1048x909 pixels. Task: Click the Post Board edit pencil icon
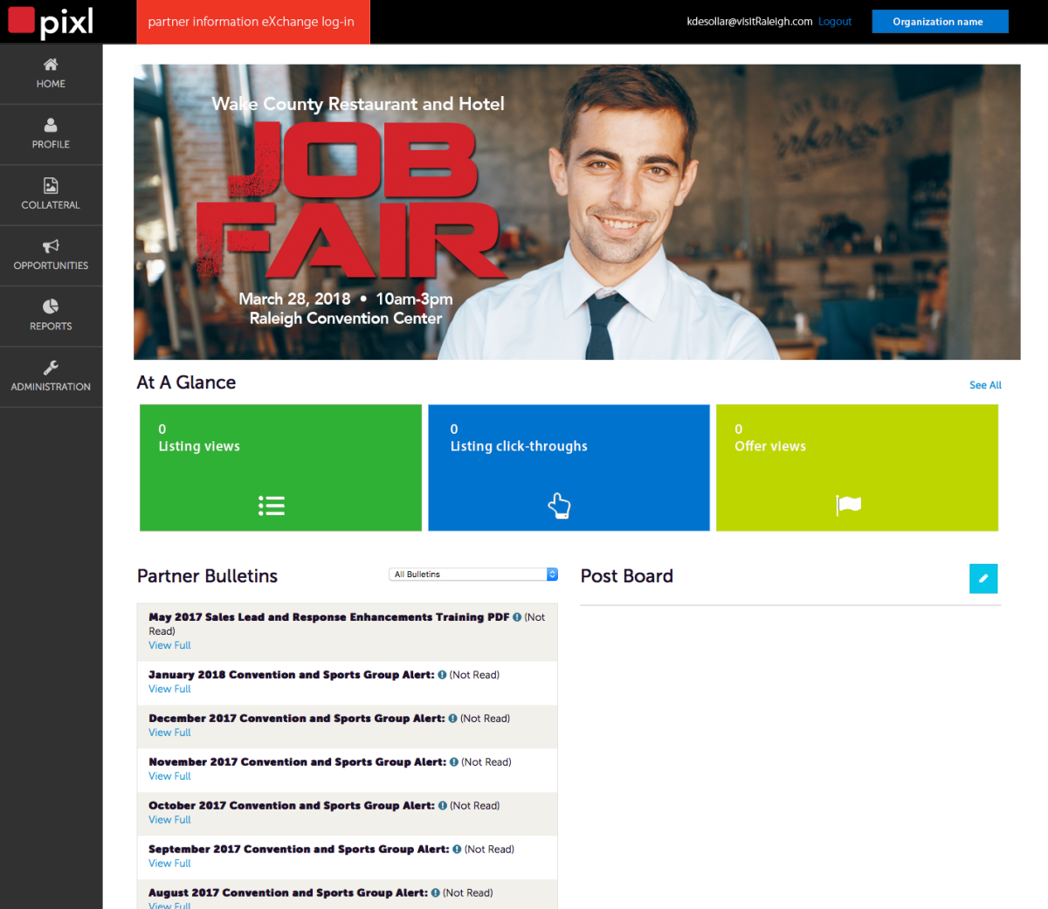coord(983,578)
